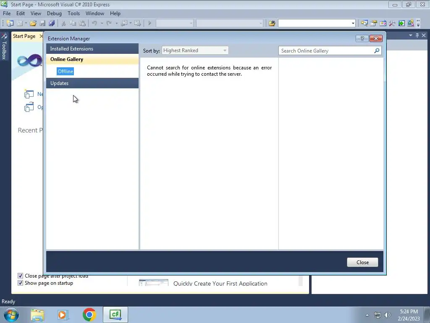
Task: Click the Navigate Backward icon
Action: point(124,24)
